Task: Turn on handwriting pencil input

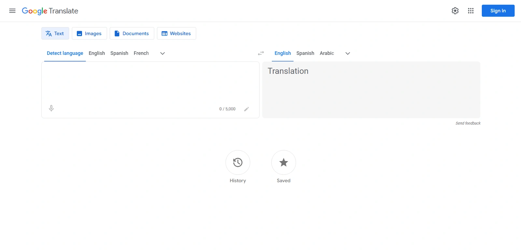Action: [x=246, y=109]
